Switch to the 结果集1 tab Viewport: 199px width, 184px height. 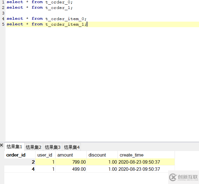point(15,147)
